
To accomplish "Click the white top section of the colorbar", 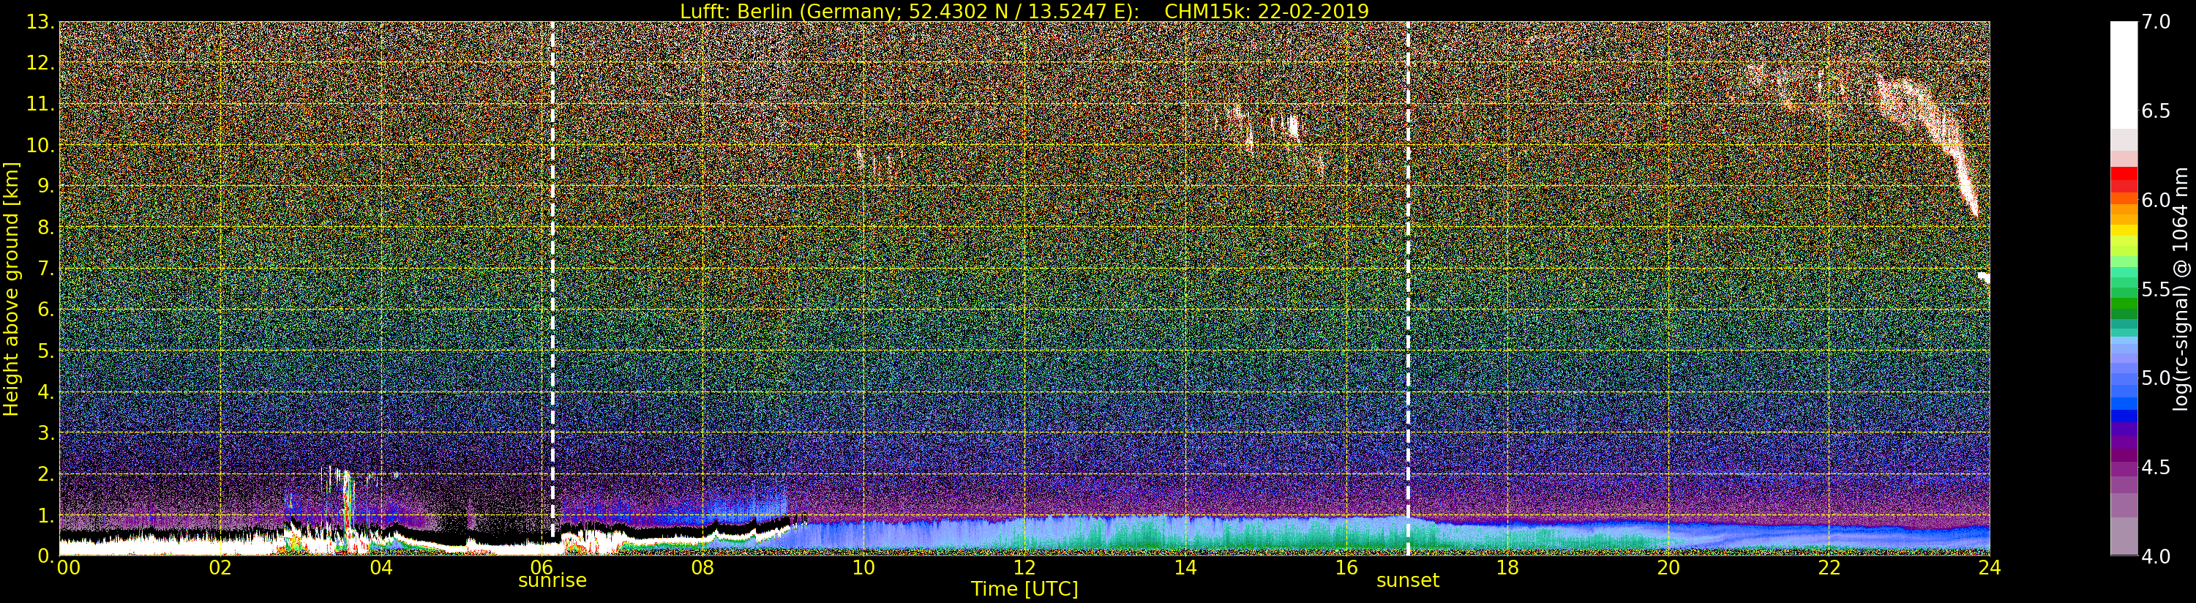I will (x=2124, y=75).
